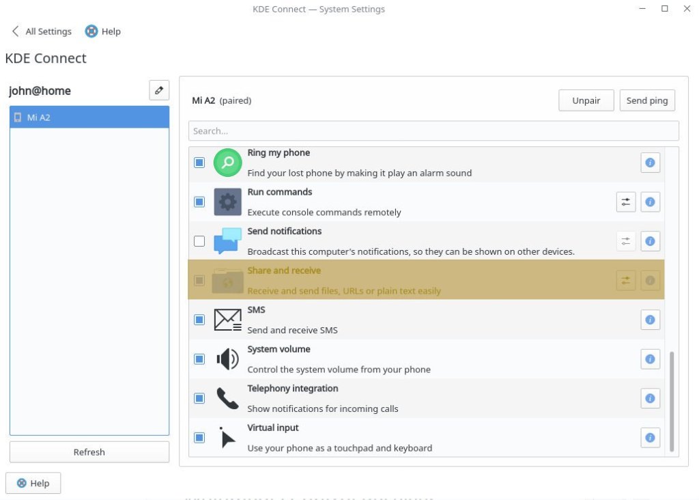Select the SMS envelope icon
The height and width of the screenshot is (500, 699).
click(227, 319)
